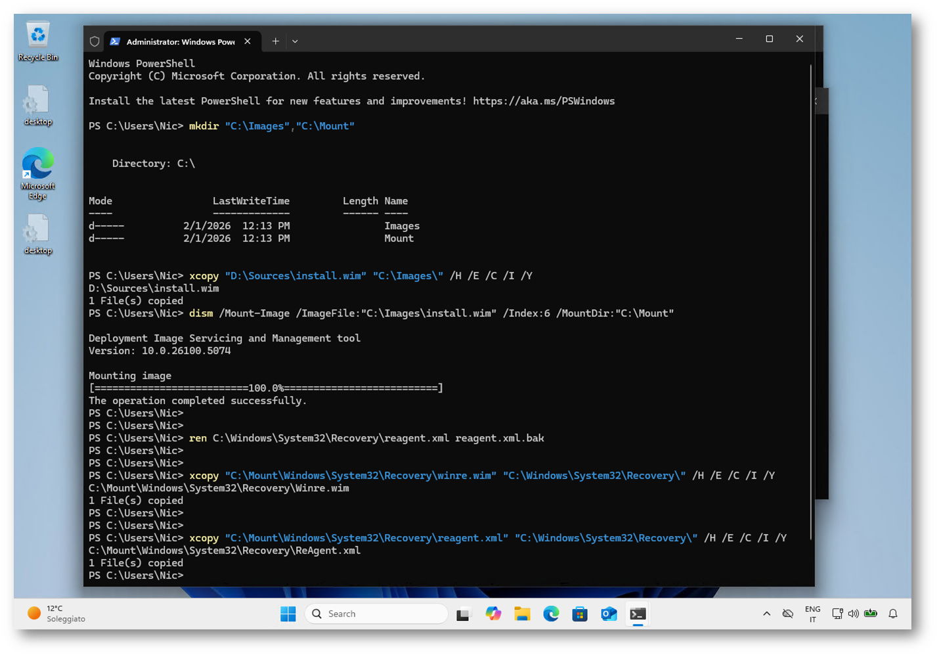Show hidden system tray icons
This screenshot has height=657, width=939.
tap(766, 614)
